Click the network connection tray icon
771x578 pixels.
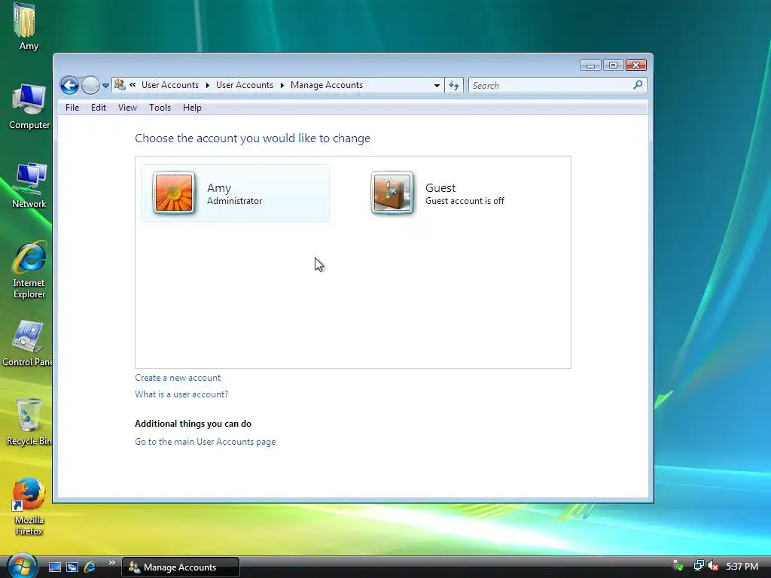coord(698,566)
